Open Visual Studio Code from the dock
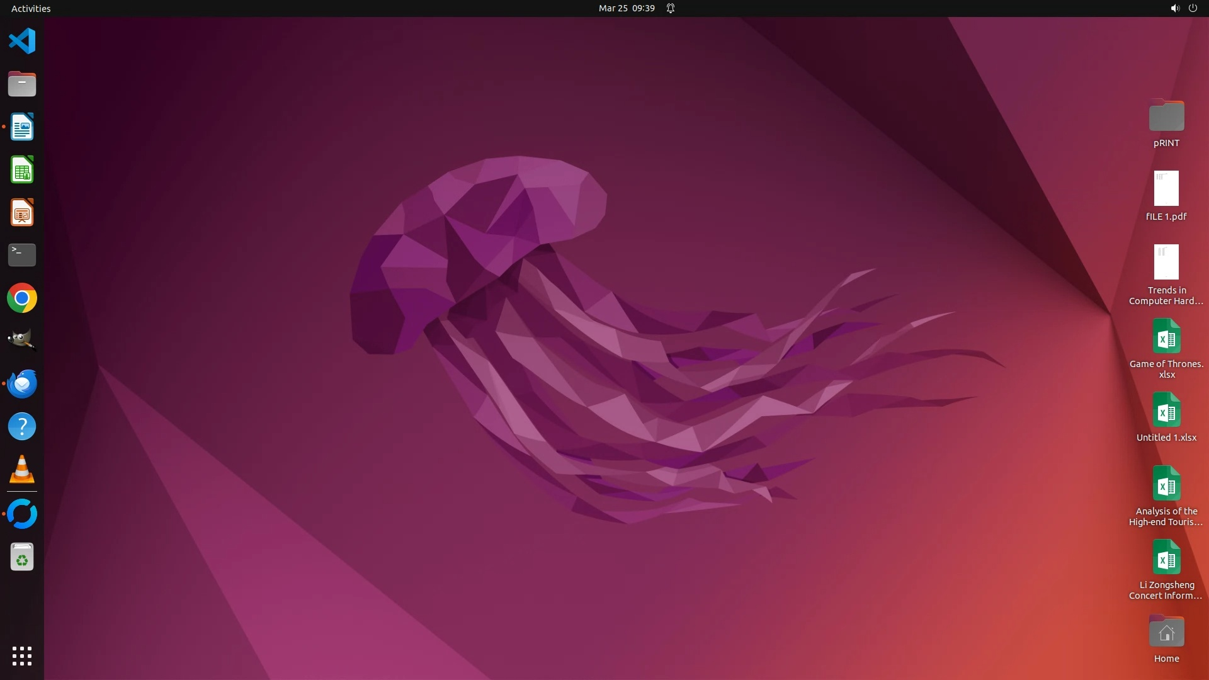Screen dimensions: 1209x680 pos(22,42)
